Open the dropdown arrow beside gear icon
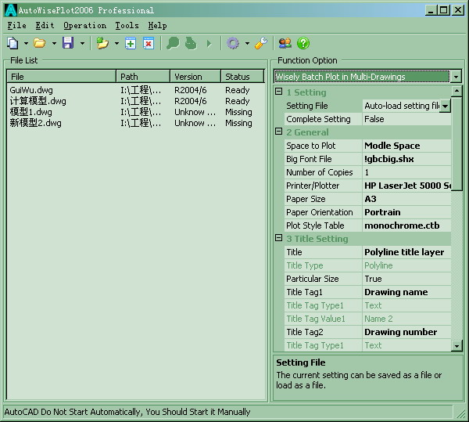 [247, 43]
